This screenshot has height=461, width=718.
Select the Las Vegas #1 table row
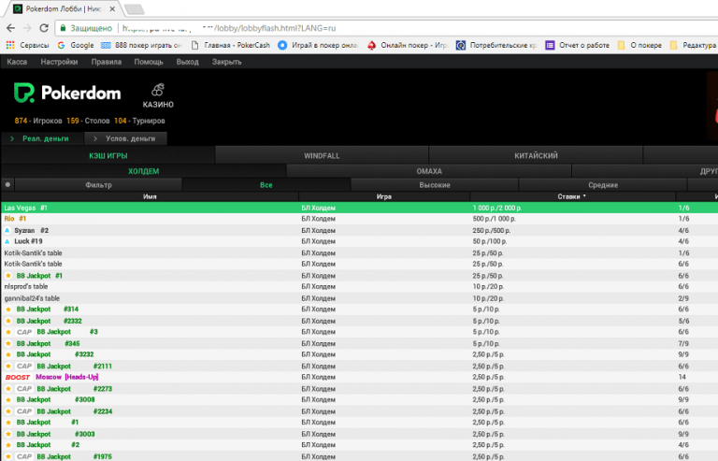(359, 208)
